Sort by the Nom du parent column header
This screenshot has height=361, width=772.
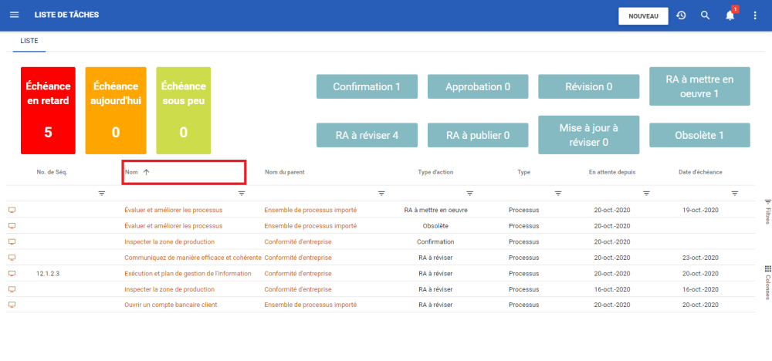pos(285,172)
